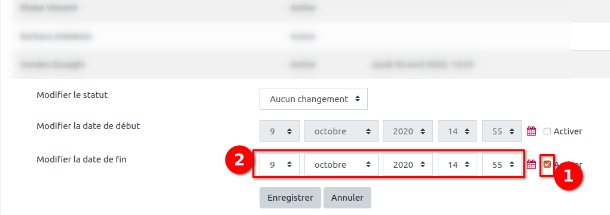
Task: Uncheck the Activer checkbox for end date
Action: pos(547,164)
